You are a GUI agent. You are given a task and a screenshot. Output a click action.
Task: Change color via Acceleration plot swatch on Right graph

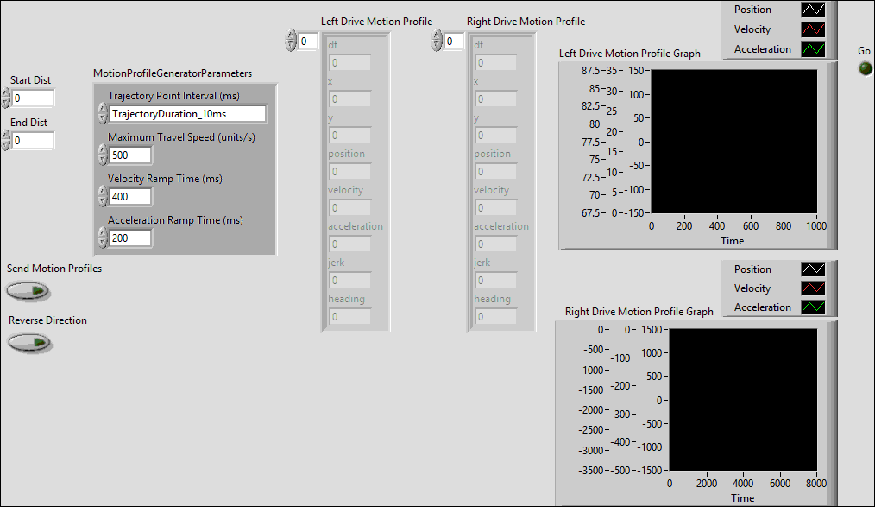[812, 307]
